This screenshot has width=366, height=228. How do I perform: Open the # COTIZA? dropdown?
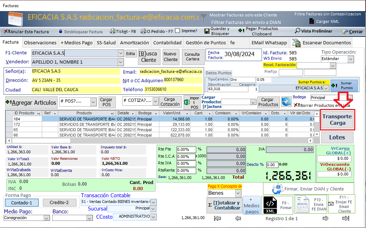pyautogui.click(x=156, y=101)
